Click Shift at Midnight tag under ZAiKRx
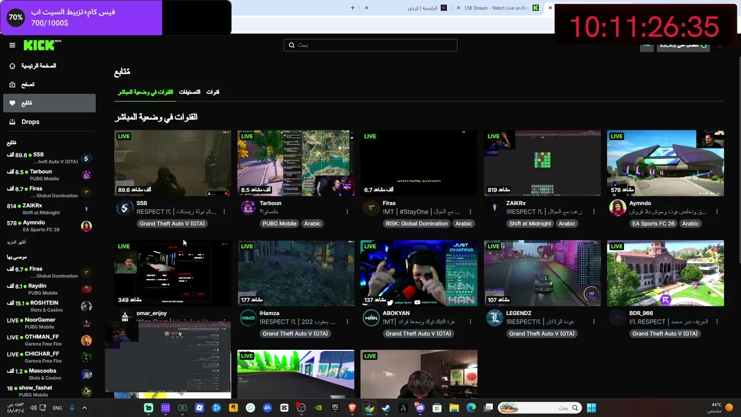 point(530,224)
